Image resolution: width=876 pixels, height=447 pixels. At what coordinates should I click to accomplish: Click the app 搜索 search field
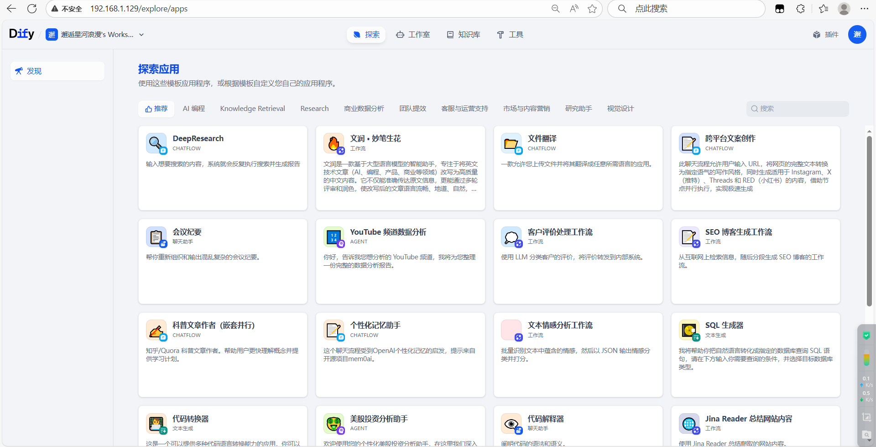pos(798,109)
